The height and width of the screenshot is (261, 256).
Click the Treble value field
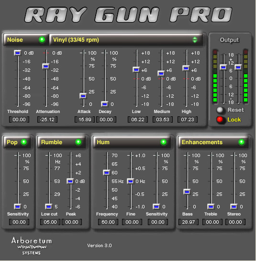pos(212,222)
